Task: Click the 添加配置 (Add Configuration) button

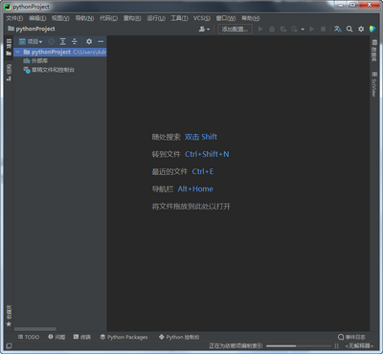Action: tap(235, 29)
